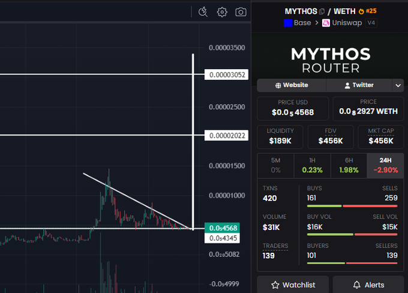The width and height of the screenshot is (408, 293).
Task: Click the pink Uniswap logo icon
Action: tap(326, 23)
